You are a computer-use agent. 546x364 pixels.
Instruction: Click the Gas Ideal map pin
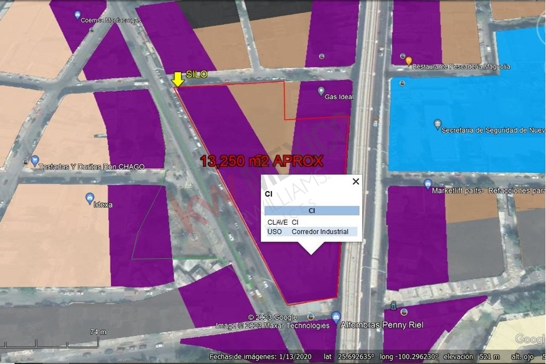(x=321, y=91)
